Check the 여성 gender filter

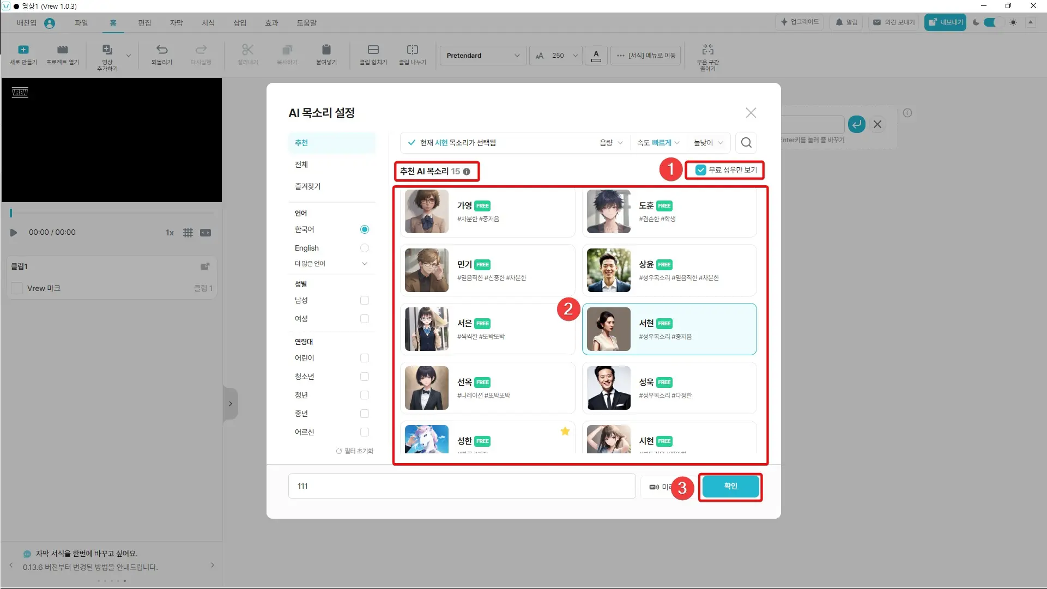(x=365, y=319)
